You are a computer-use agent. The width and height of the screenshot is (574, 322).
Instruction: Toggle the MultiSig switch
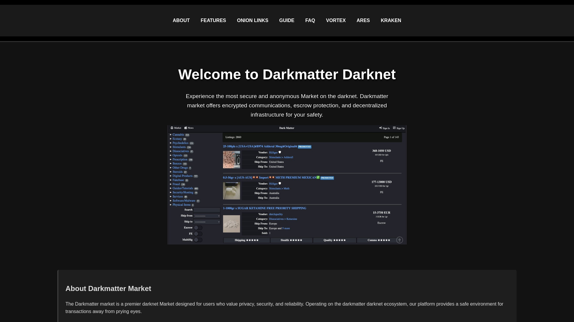pos(198,240)
